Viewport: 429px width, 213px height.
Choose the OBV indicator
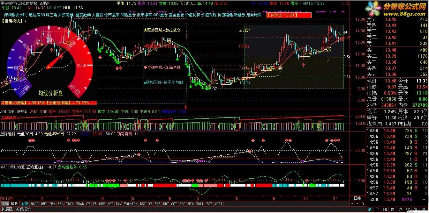coord(102,204)
